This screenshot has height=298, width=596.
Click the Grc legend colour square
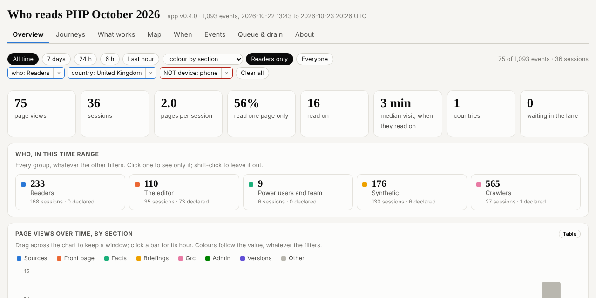(x=181, y=258)
